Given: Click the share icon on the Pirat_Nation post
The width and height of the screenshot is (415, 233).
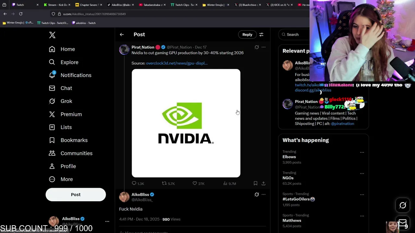Looking at the screenshot, I should [263, 183].
